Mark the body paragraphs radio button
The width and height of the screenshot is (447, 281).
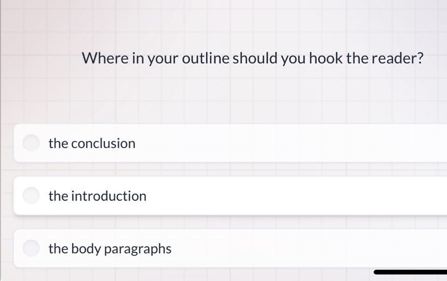[31, 248]
